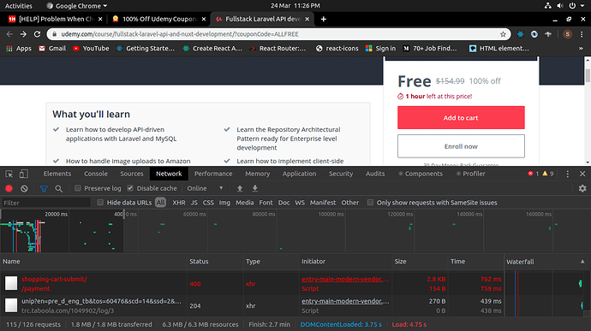
Task: Select the All filter type
Action: [x=160, y=203]
